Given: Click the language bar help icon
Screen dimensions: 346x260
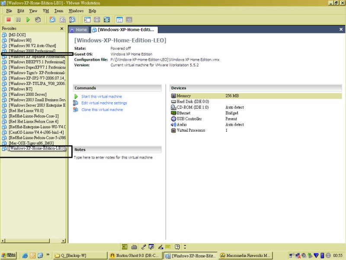Looking at the screenshot, I should 177,247.
